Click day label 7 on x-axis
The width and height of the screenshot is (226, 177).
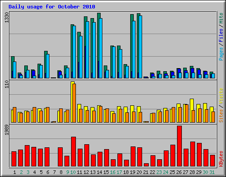click(54, 172)
